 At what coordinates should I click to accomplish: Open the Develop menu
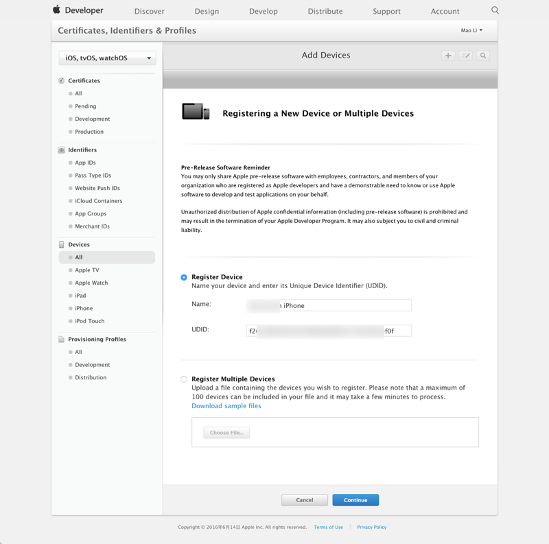(x=264, y=11)
